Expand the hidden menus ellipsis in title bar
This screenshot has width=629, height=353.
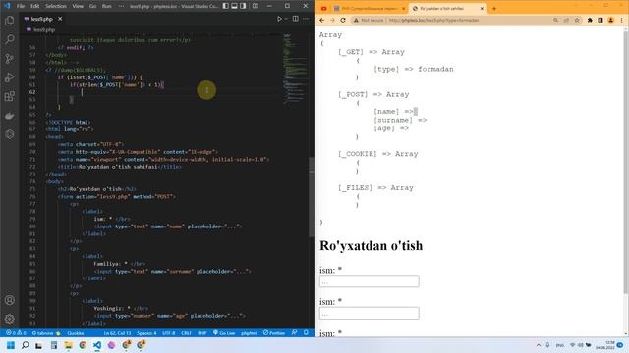(122, 6)
